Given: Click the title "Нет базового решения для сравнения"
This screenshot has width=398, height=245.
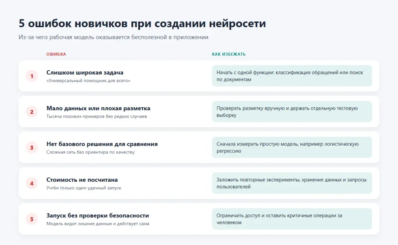Looking at the screenshot, I should click(102, 144).
